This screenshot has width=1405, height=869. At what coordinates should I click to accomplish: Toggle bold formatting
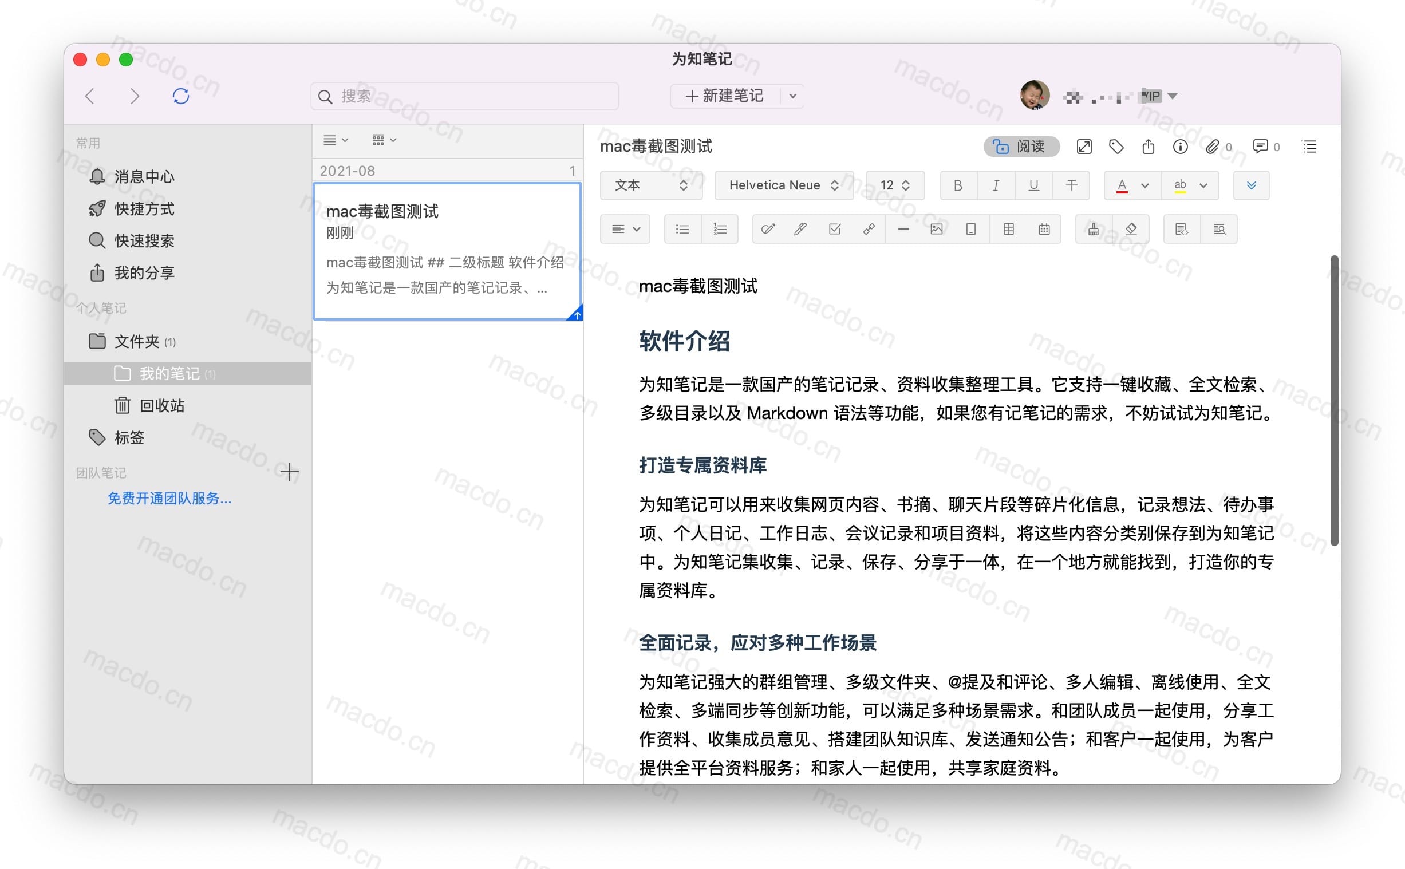[x=958, y=185]
